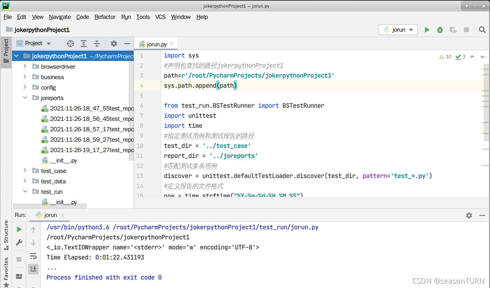Click jokerpythonProject1 breadcrumb in navigation bar

(x=38, y=30)
